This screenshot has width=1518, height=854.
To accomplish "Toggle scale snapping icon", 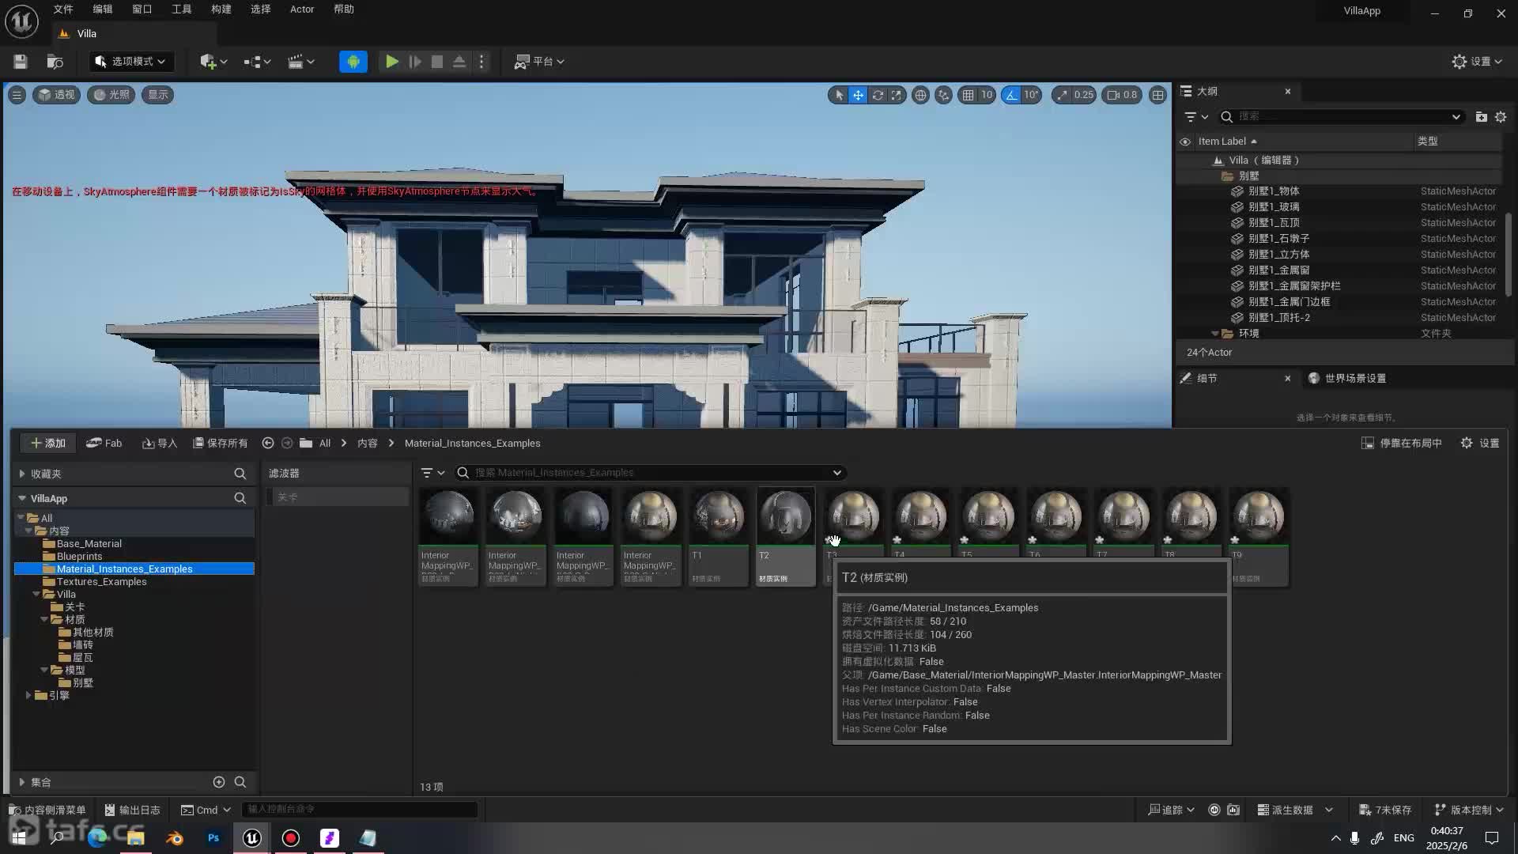I will pos(1061,95).
